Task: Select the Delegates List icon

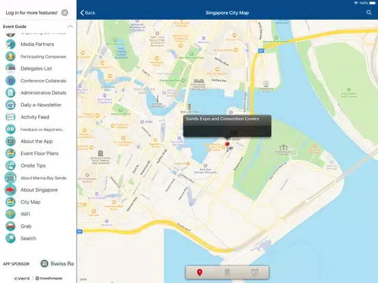Action: [10, 68]
